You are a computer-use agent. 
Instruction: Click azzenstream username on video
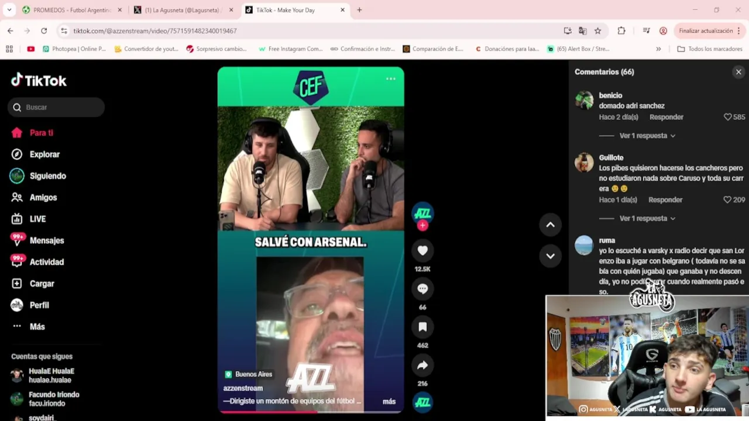point(243,388)
